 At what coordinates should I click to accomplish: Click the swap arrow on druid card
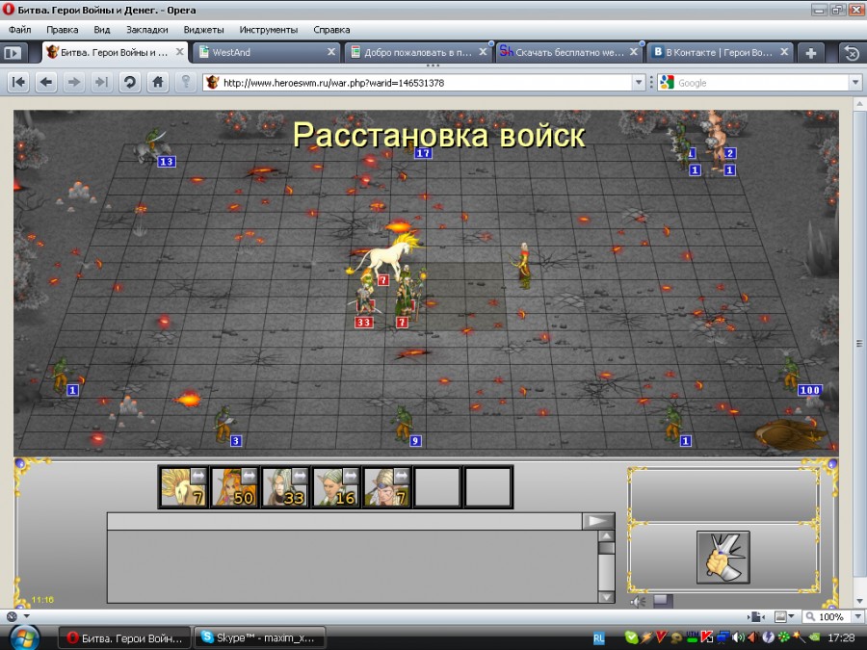tap(402, 476)
